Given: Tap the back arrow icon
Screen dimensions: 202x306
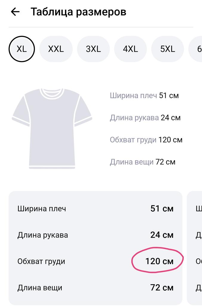Looking at the screenshot, I should tap(15, 12).
